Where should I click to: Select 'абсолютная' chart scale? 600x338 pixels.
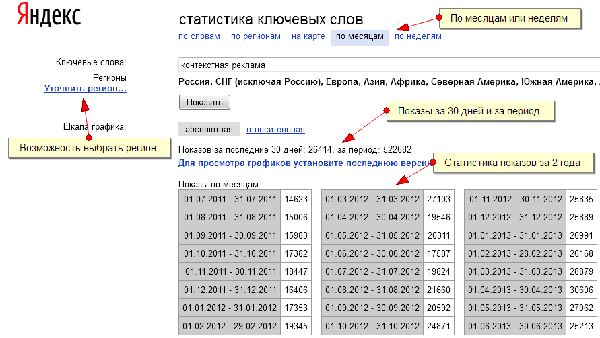209,130
